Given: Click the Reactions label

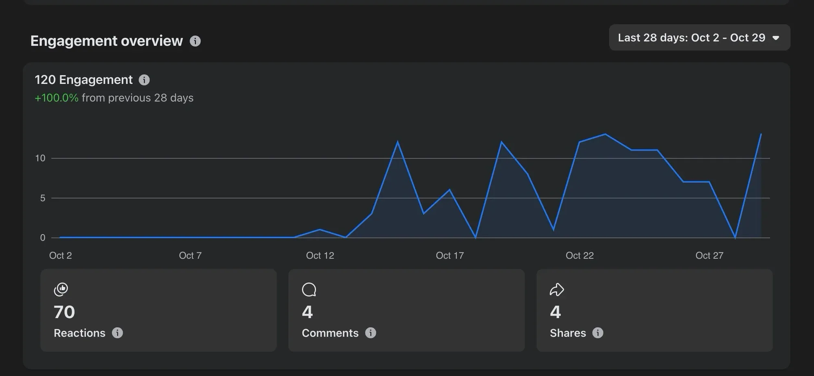Looking at the screenshot, I should (79, 333).
